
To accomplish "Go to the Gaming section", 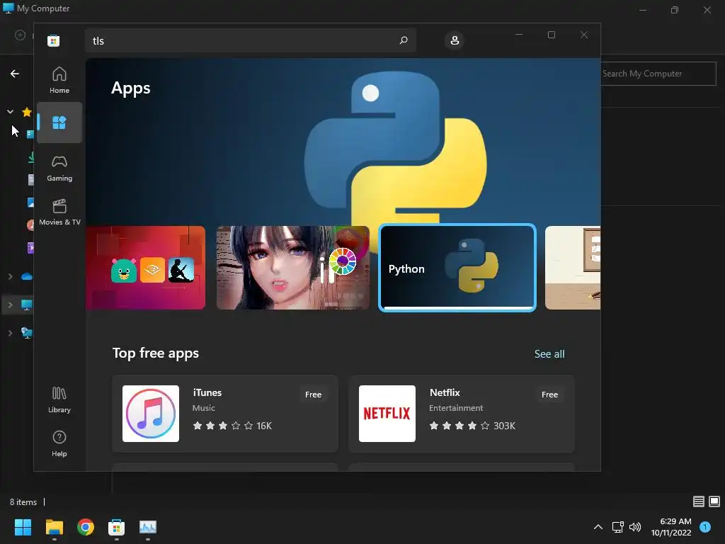I will point(59,169).
